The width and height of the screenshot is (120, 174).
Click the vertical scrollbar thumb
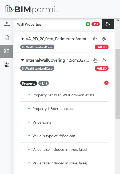[x=118, y=84]
